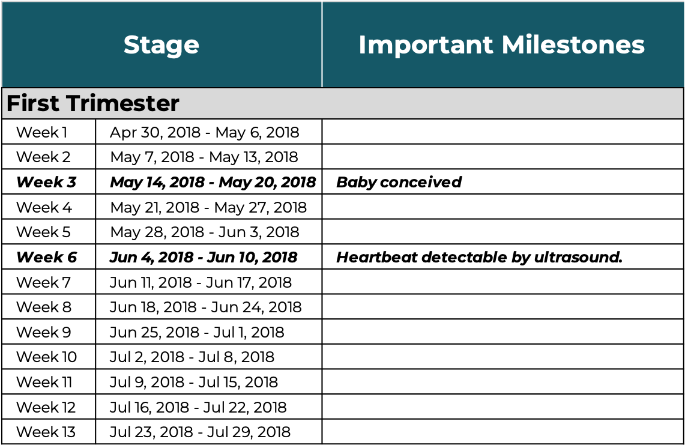Click the Important Milestones column header
The width and height of the screenshot is (685, 445).
pos(502,45)
